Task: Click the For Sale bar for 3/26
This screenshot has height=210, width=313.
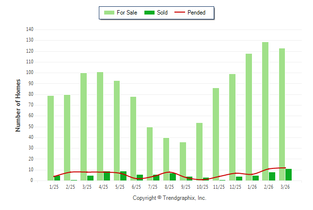Action: point(282,114)
